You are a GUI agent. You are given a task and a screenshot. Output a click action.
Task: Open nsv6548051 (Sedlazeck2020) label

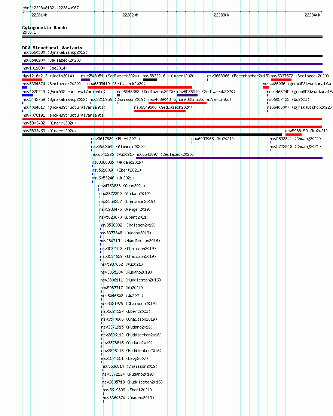(x=110, y=76)
